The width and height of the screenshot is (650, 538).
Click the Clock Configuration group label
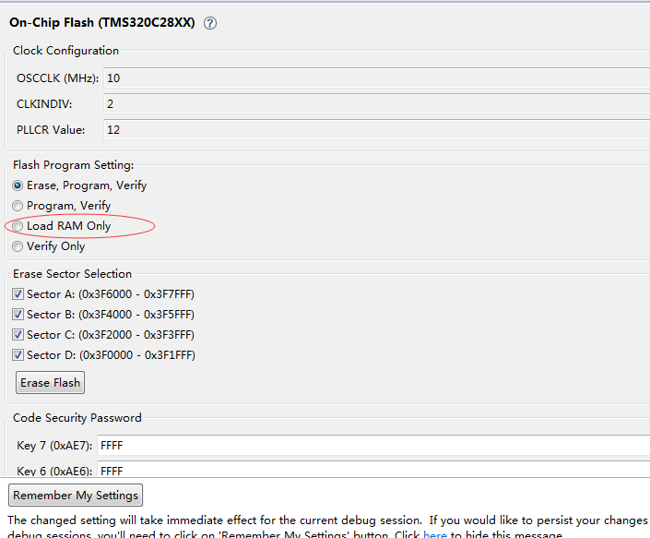65,51
